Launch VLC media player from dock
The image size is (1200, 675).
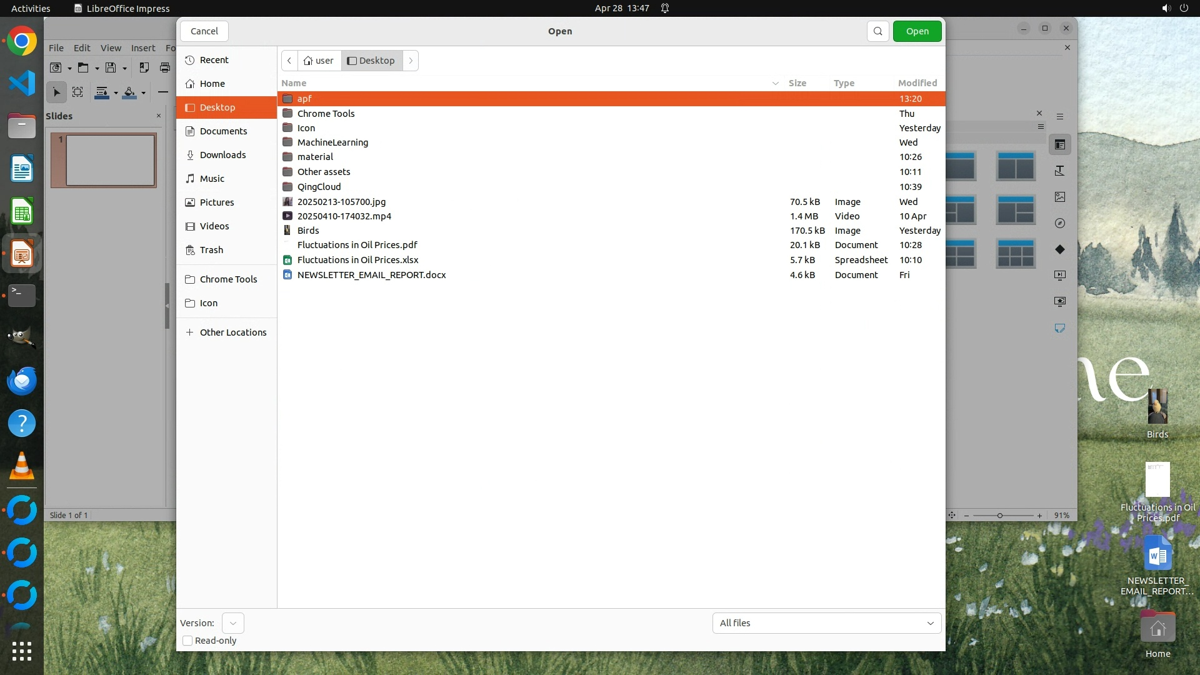(22, 466)
